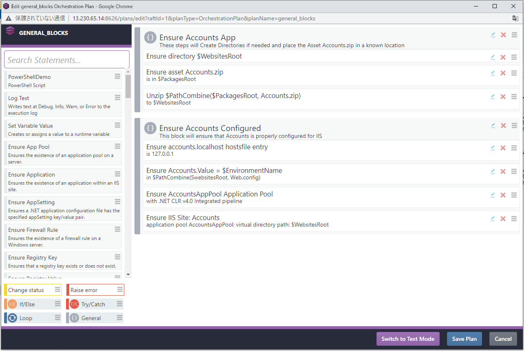The height and width of the screenshot is (351, 524).
Task: Select the Loop block
Action: click(33, 318)
